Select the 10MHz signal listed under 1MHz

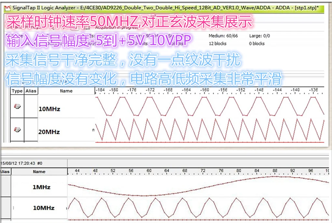[x=44, y=208]
